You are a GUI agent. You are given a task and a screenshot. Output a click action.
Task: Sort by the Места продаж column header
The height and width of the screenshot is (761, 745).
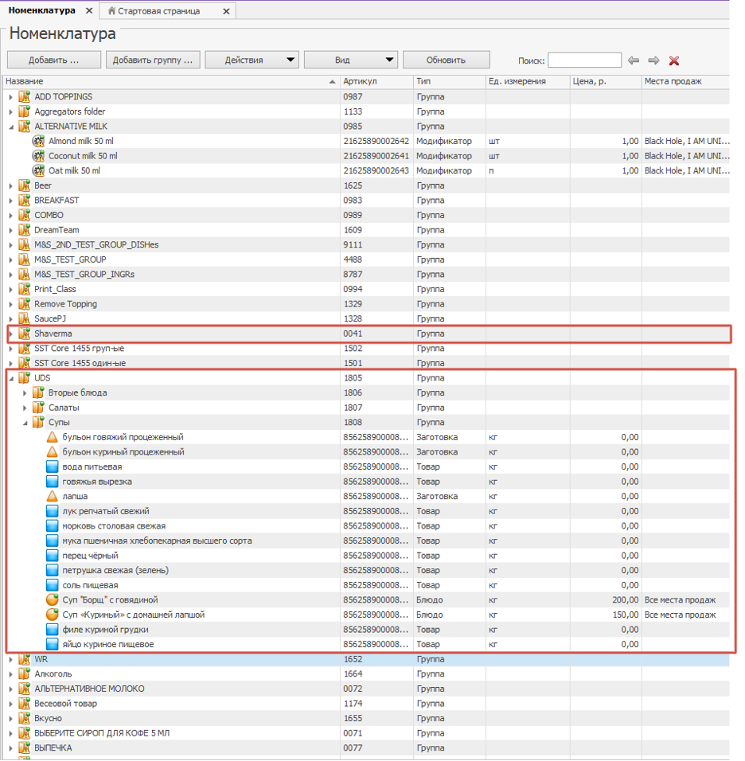[x=685, y=81]
